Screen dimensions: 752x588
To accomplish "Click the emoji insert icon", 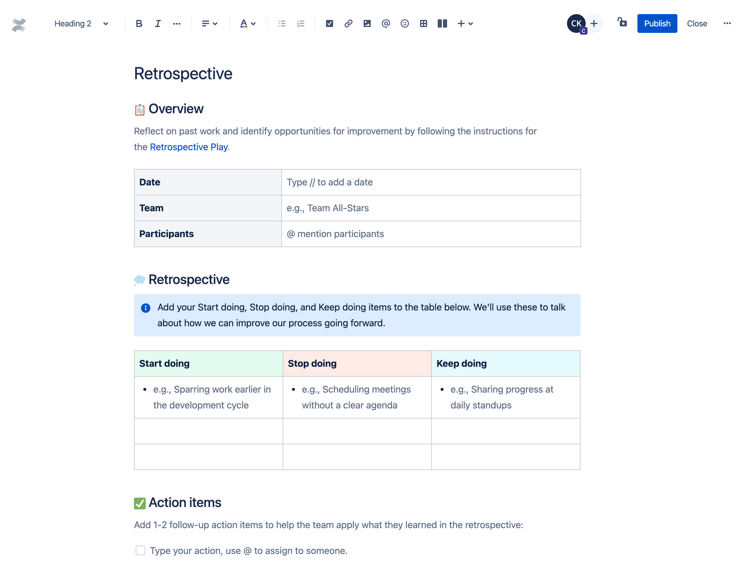I will pyautogui.click(x=404, y=23).
